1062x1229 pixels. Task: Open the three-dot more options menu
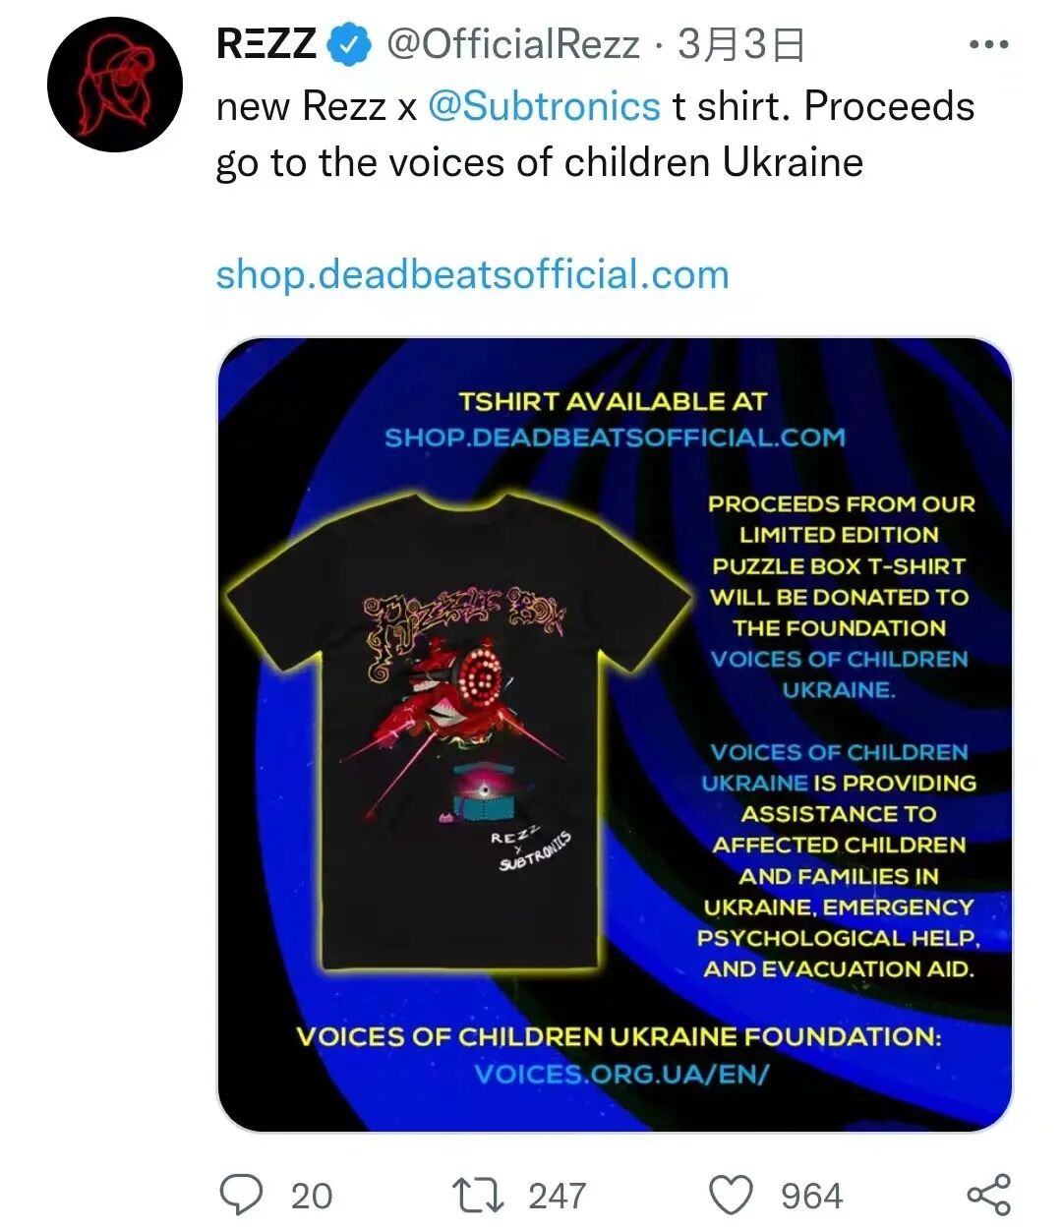pos(988,45)
